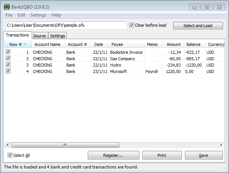Toggle the Select All checkbox

tap(10, 155)
